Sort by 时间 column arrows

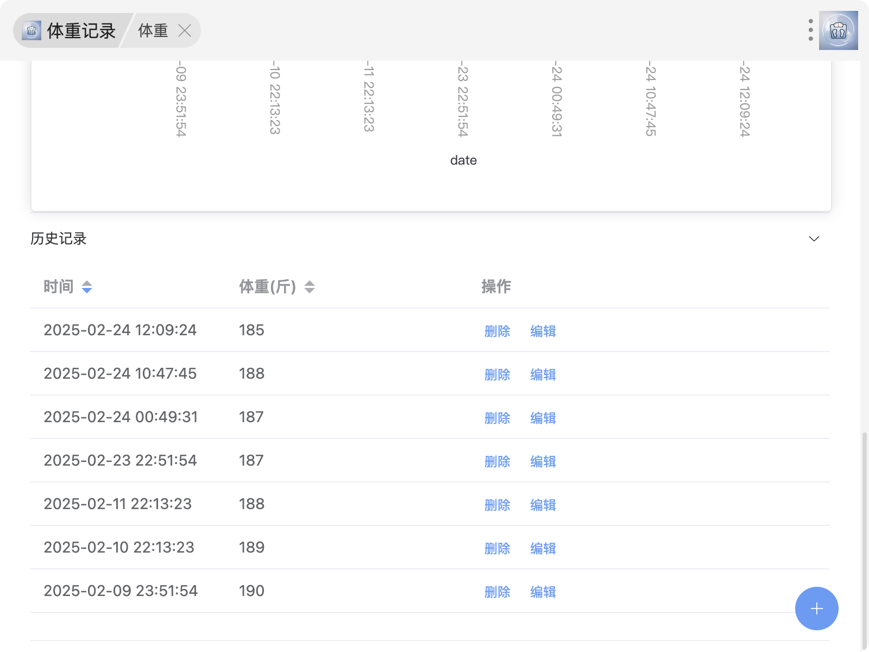(x=87, y=287)
